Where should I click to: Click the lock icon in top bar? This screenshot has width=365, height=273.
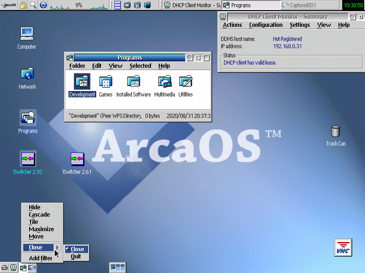[x=23, y=5]
